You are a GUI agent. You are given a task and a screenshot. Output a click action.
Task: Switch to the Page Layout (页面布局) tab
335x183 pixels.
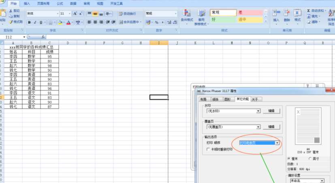[43, 4]
